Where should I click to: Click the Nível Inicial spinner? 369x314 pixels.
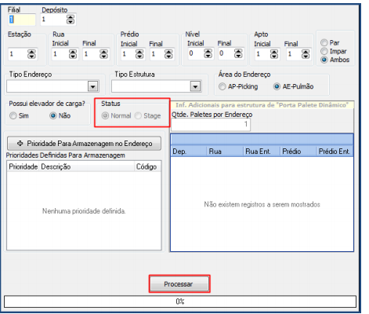pyautogui.click(x=208, y=53)
